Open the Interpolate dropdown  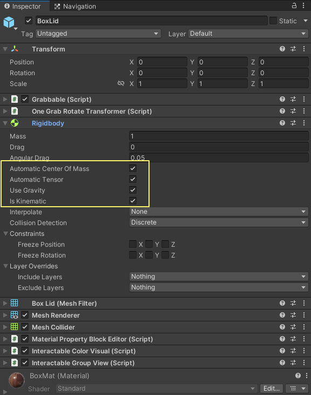point(219,212)
